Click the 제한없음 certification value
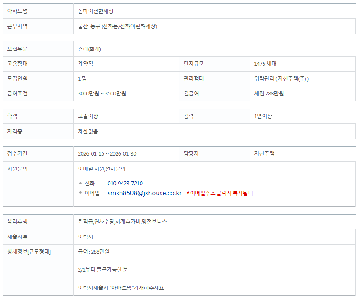This screenshot has width=360, height=300. click(88, 131)
